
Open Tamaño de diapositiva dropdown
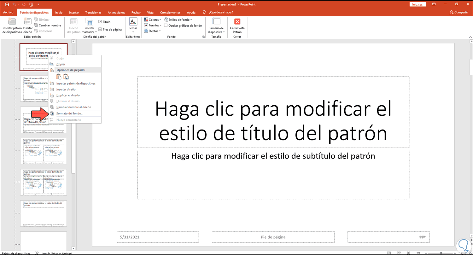tap(216, 25)
